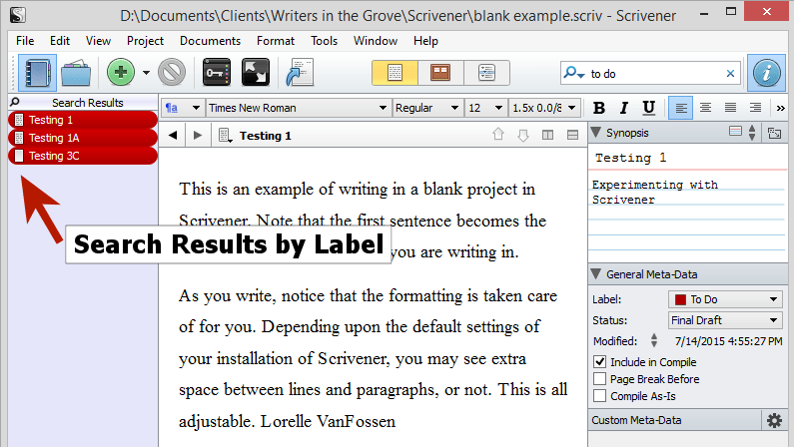
Task: Open the Keywords panel icon
Action: (216, 72)
